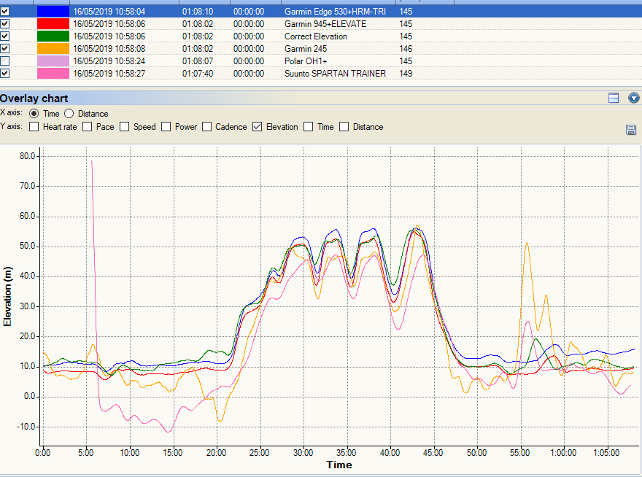Enable the Power Y axis checkbox
Viewport: 642px width, 477px height.
(165, 127)
